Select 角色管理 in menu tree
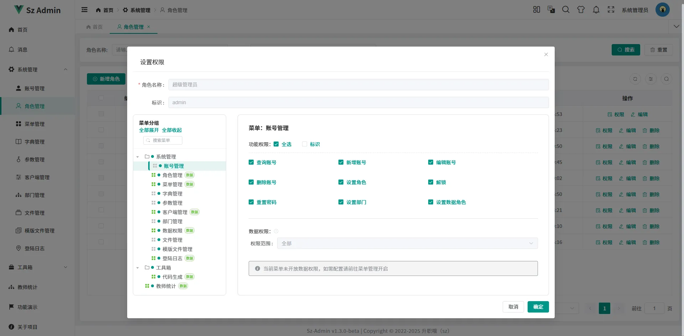This screenshot has width=684, height=336. pos(172,175)
